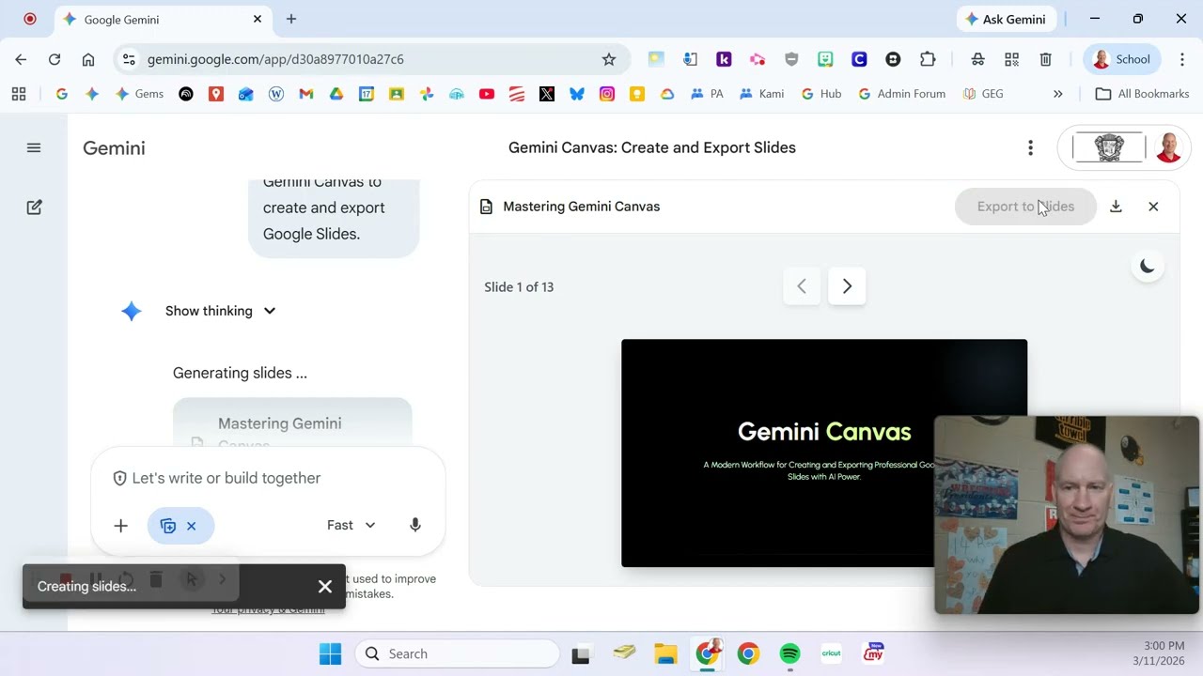
Task: Start a new chat with pencil icon
Action: [34, 207]
